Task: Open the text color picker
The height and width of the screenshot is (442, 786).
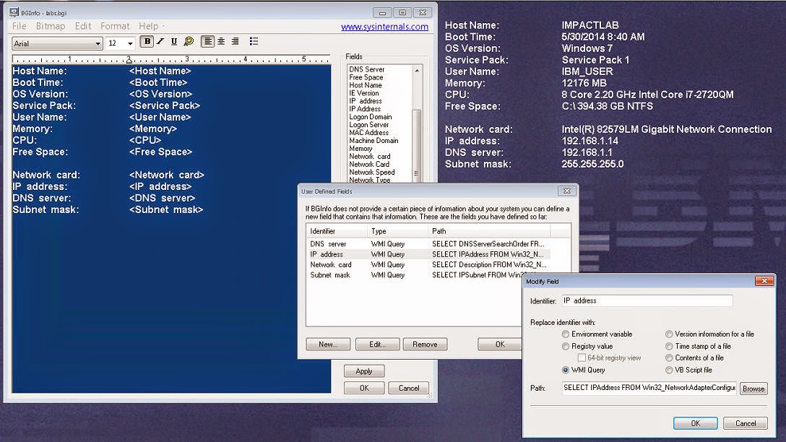Action: pos(189,41)
